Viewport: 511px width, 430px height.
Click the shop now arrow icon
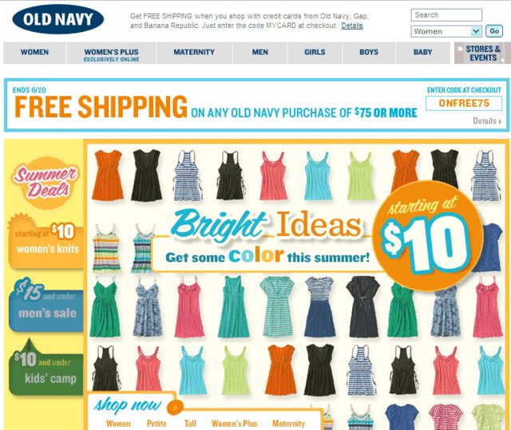175,407
